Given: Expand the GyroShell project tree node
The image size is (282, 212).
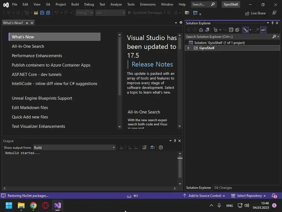Looking at the screenshot, I should click(x=188, y=48).
